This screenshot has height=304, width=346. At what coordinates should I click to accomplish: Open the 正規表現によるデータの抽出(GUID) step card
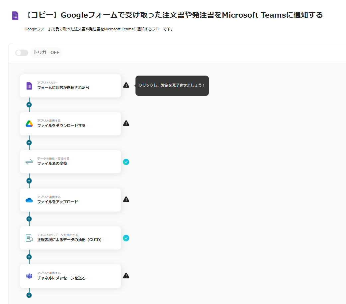pos(70,238)
